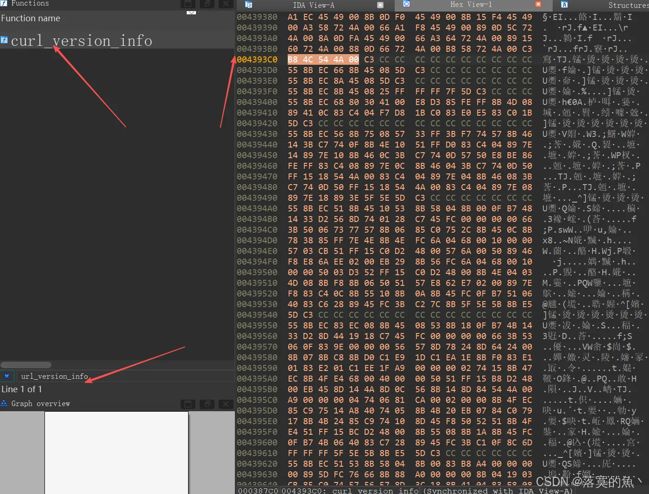Close the Hex View-1 tab

pos(538,4)
